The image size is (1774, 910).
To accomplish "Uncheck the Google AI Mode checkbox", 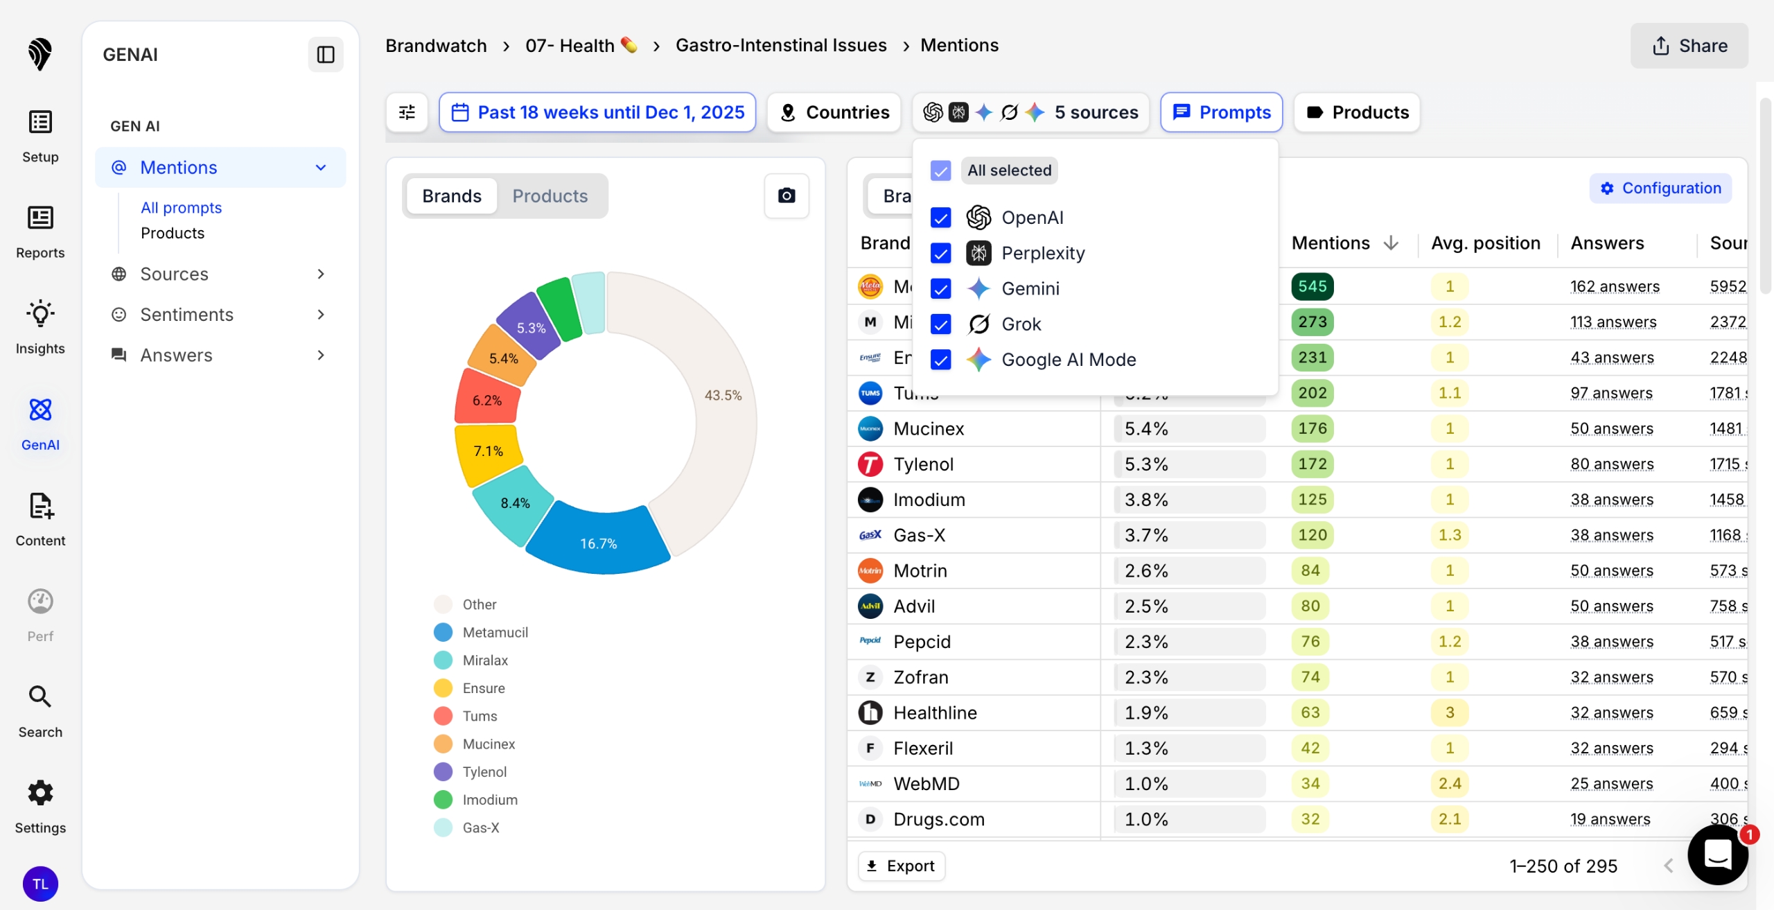I will 940,359.
